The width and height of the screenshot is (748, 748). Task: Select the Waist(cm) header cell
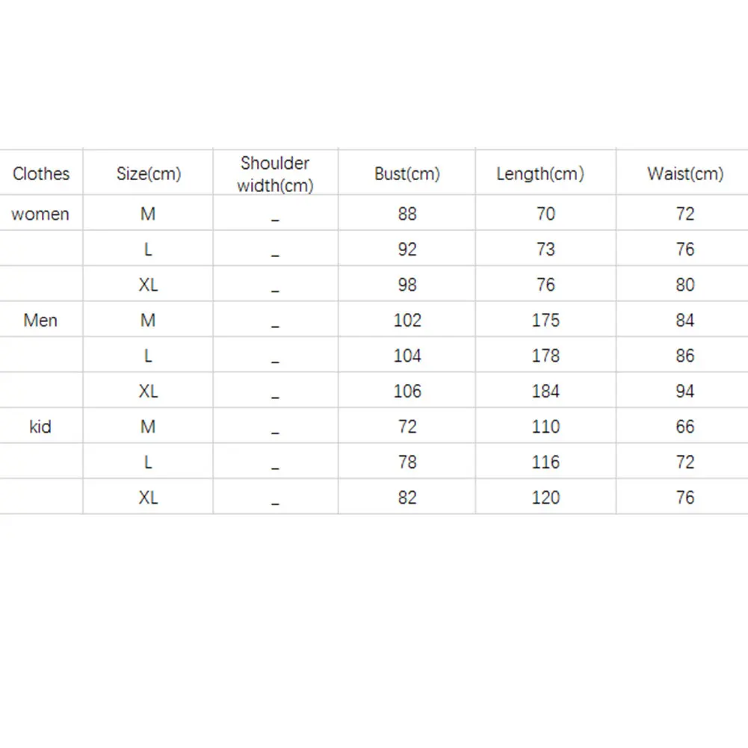(x=685, y=174)
